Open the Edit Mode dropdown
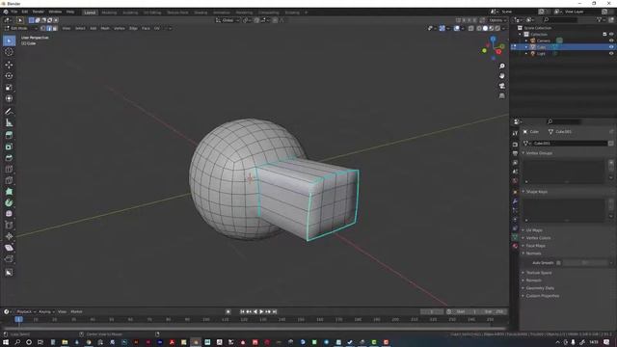 pos(20,28)
